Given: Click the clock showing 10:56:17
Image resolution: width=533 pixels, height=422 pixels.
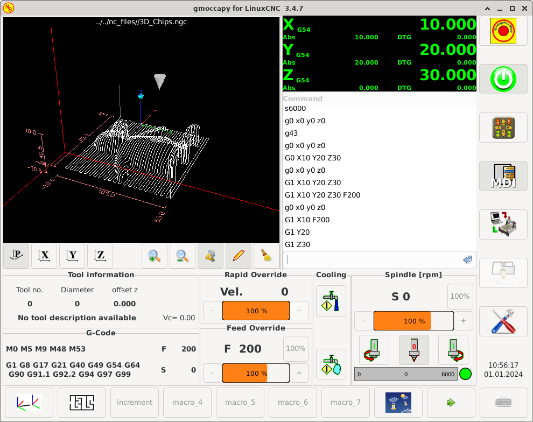Looking at the screenshot, I should tap(503, 365).
